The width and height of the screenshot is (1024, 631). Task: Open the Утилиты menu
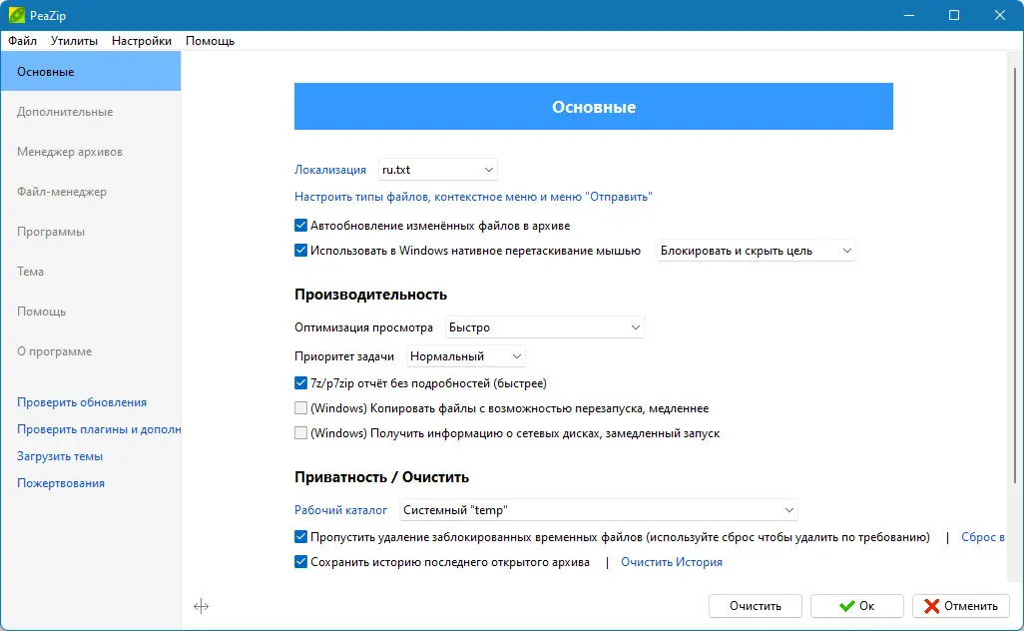(74, 41)
